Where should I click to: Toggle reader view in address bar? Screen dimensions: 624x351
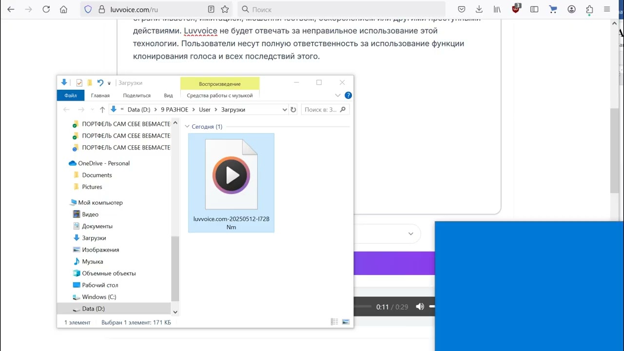coord(211,9)
